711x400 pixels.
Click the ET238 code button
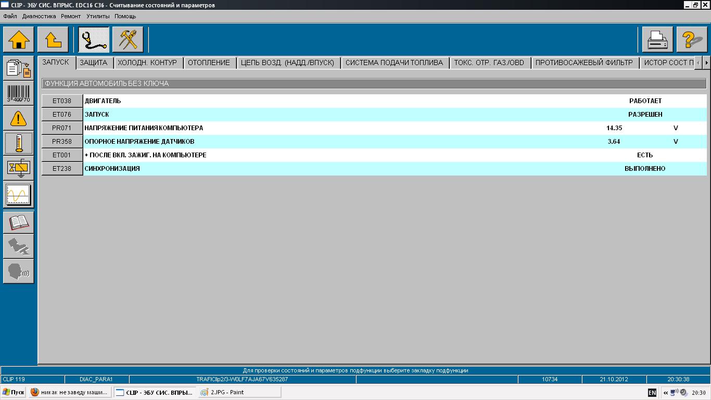pyautogui.click(x=62, y=169)
